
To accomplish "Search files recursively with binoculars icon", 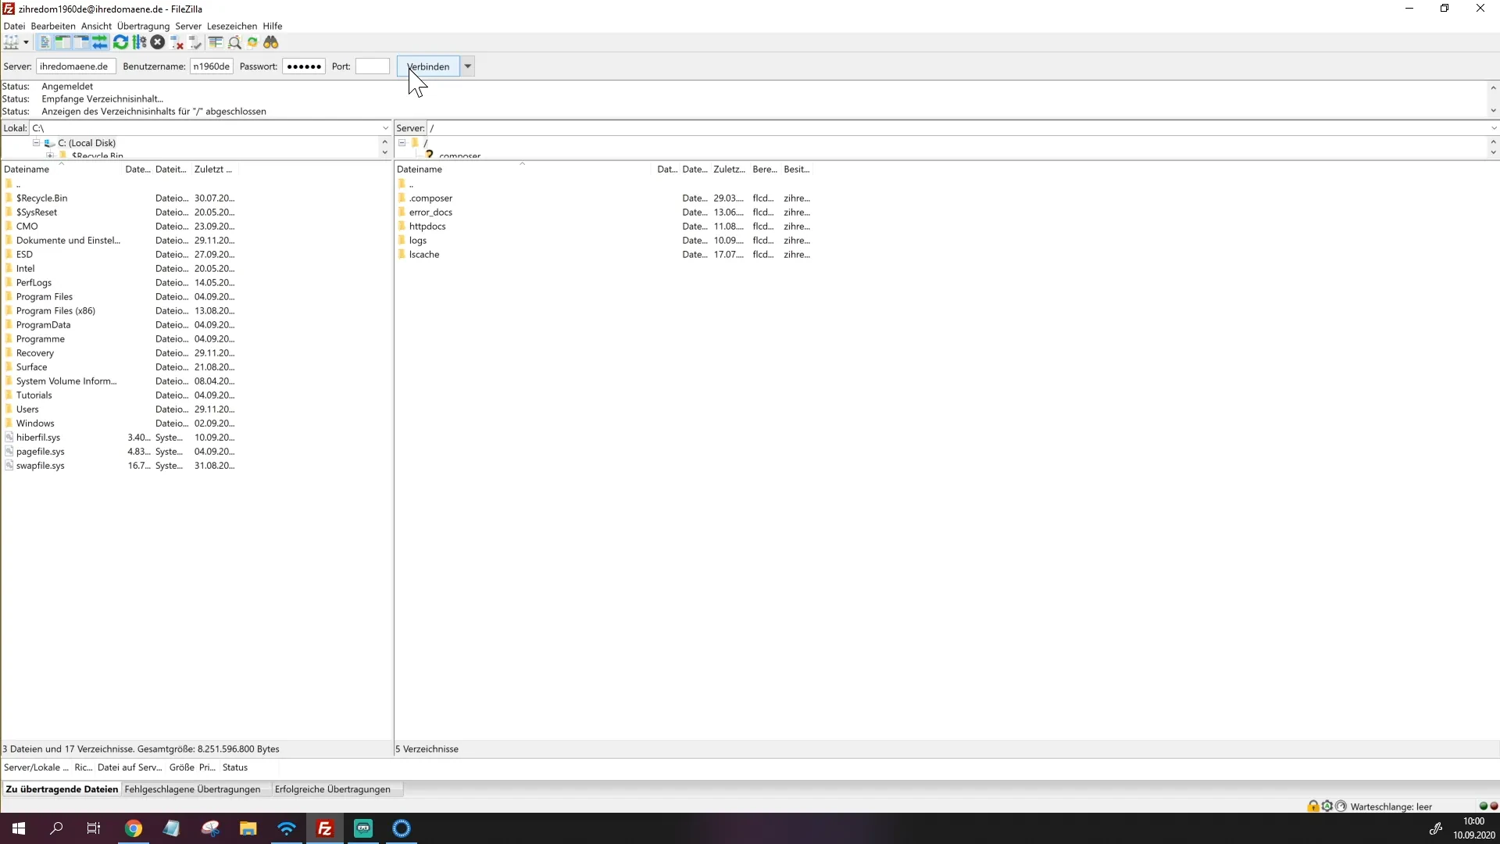I will [x=271, y=42].
